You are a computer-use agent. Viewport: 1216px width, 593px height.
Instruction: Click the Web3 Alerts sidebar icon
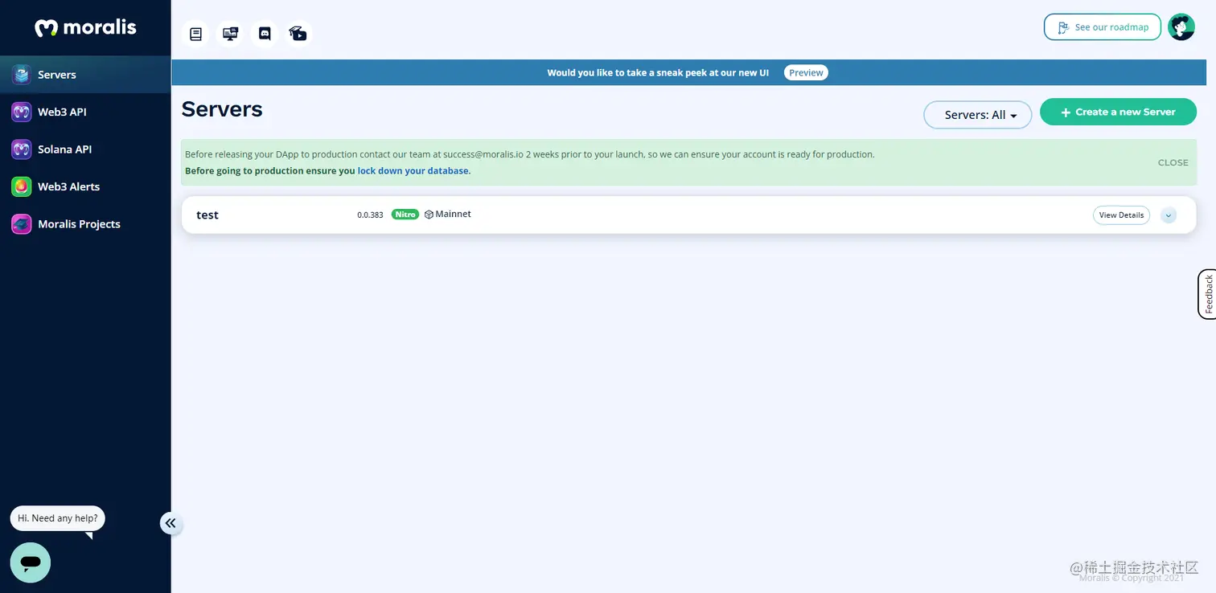[x=22, y=186]
